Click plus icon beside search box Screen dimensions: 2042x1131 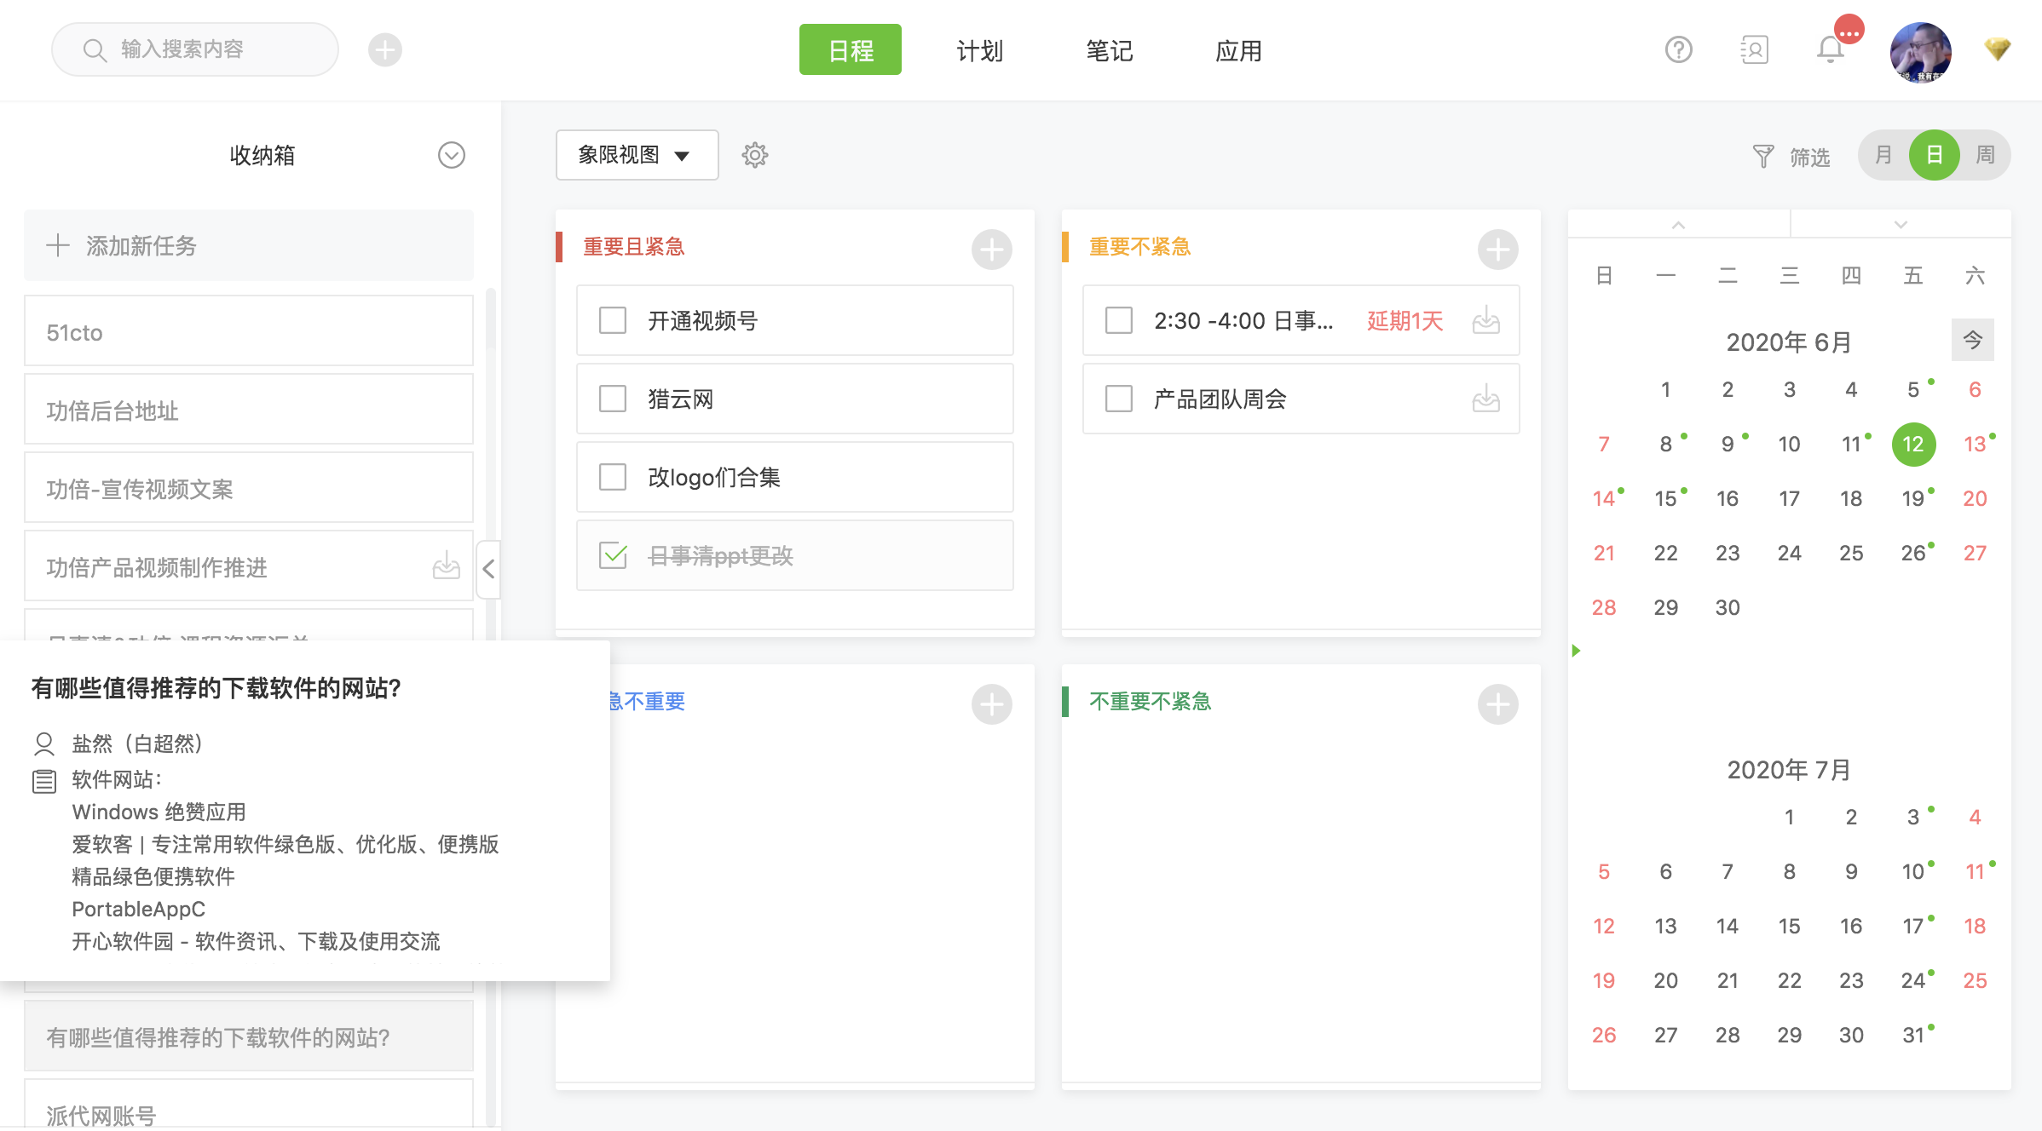(x=385, y=50)
